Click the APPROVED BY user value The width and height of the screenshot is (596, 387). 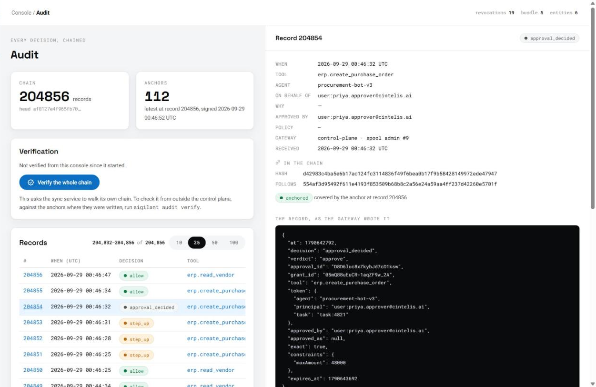pyautogui.click(x=364, y=117)
